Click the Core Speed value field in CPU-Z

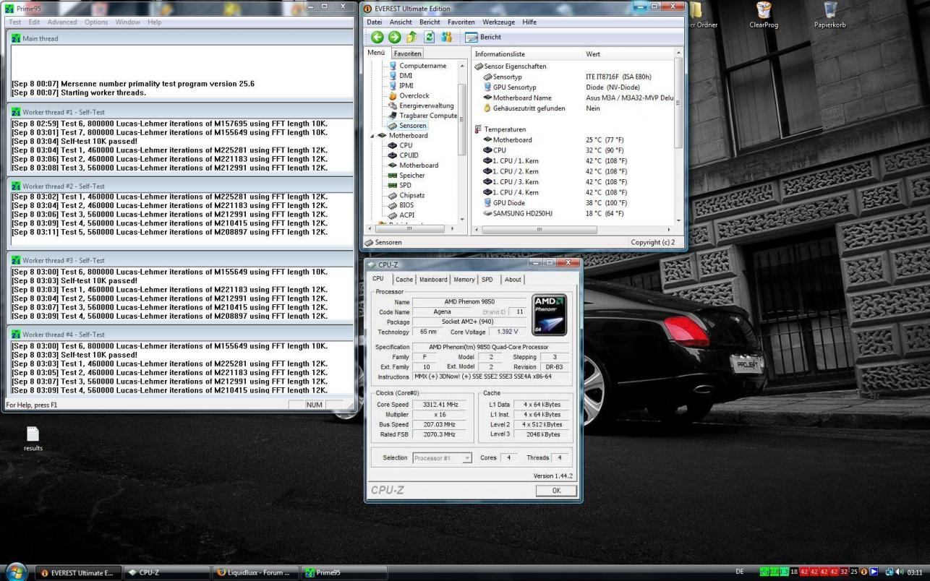[x=440, y=405]
